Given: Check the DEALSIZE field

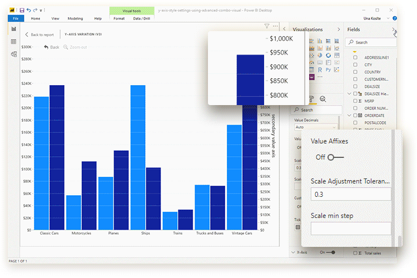Looking at the screenshot, I should (355, 87).
